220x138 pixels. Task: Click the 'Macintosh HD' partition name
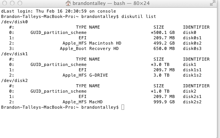(105, 43)
